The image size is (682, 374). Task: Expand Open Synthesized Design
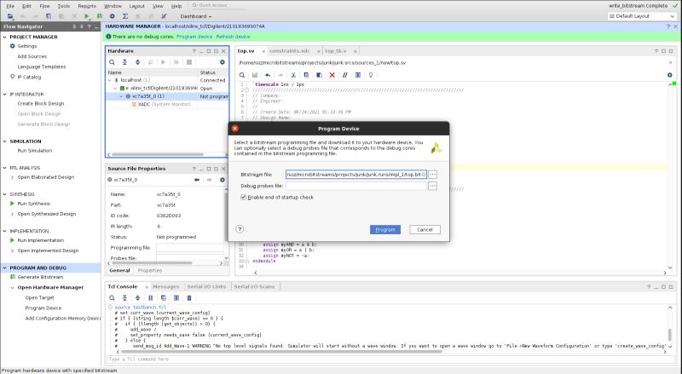[x=12, y=214]
